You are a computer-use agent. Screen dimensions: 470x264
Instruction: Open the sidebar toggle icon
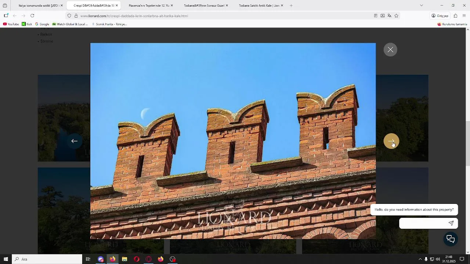click(6, 16)
